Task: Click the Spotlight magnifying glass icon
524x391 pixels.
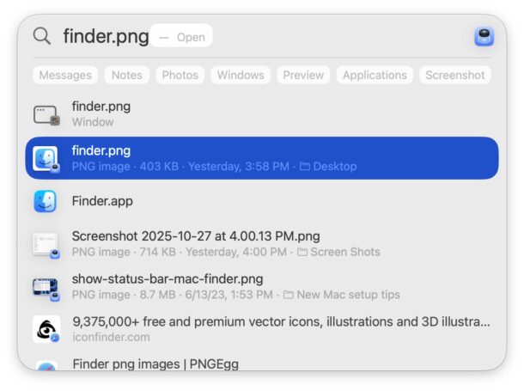Action: click(41, 36)
